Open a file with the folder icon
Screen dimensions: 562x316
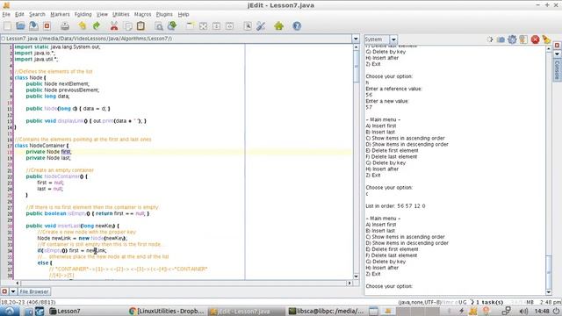click(x=20, y=25)
